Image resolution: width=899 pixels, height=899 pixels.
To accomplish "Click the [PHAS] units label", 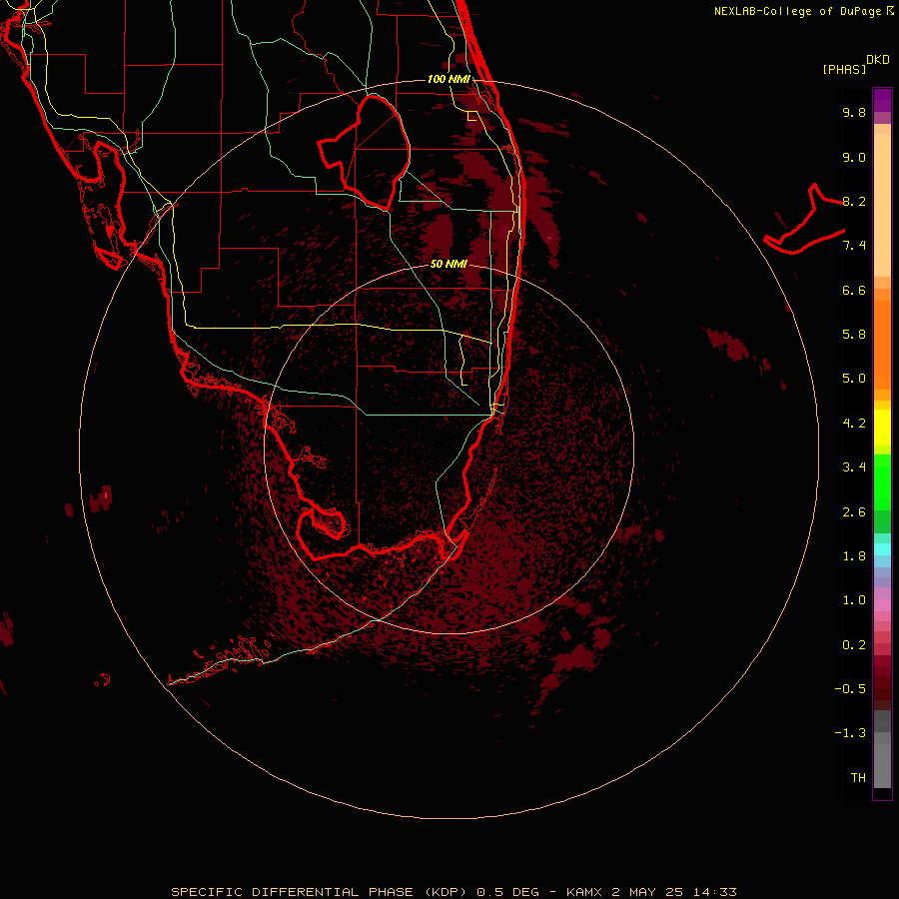I will tap(844, 69).
